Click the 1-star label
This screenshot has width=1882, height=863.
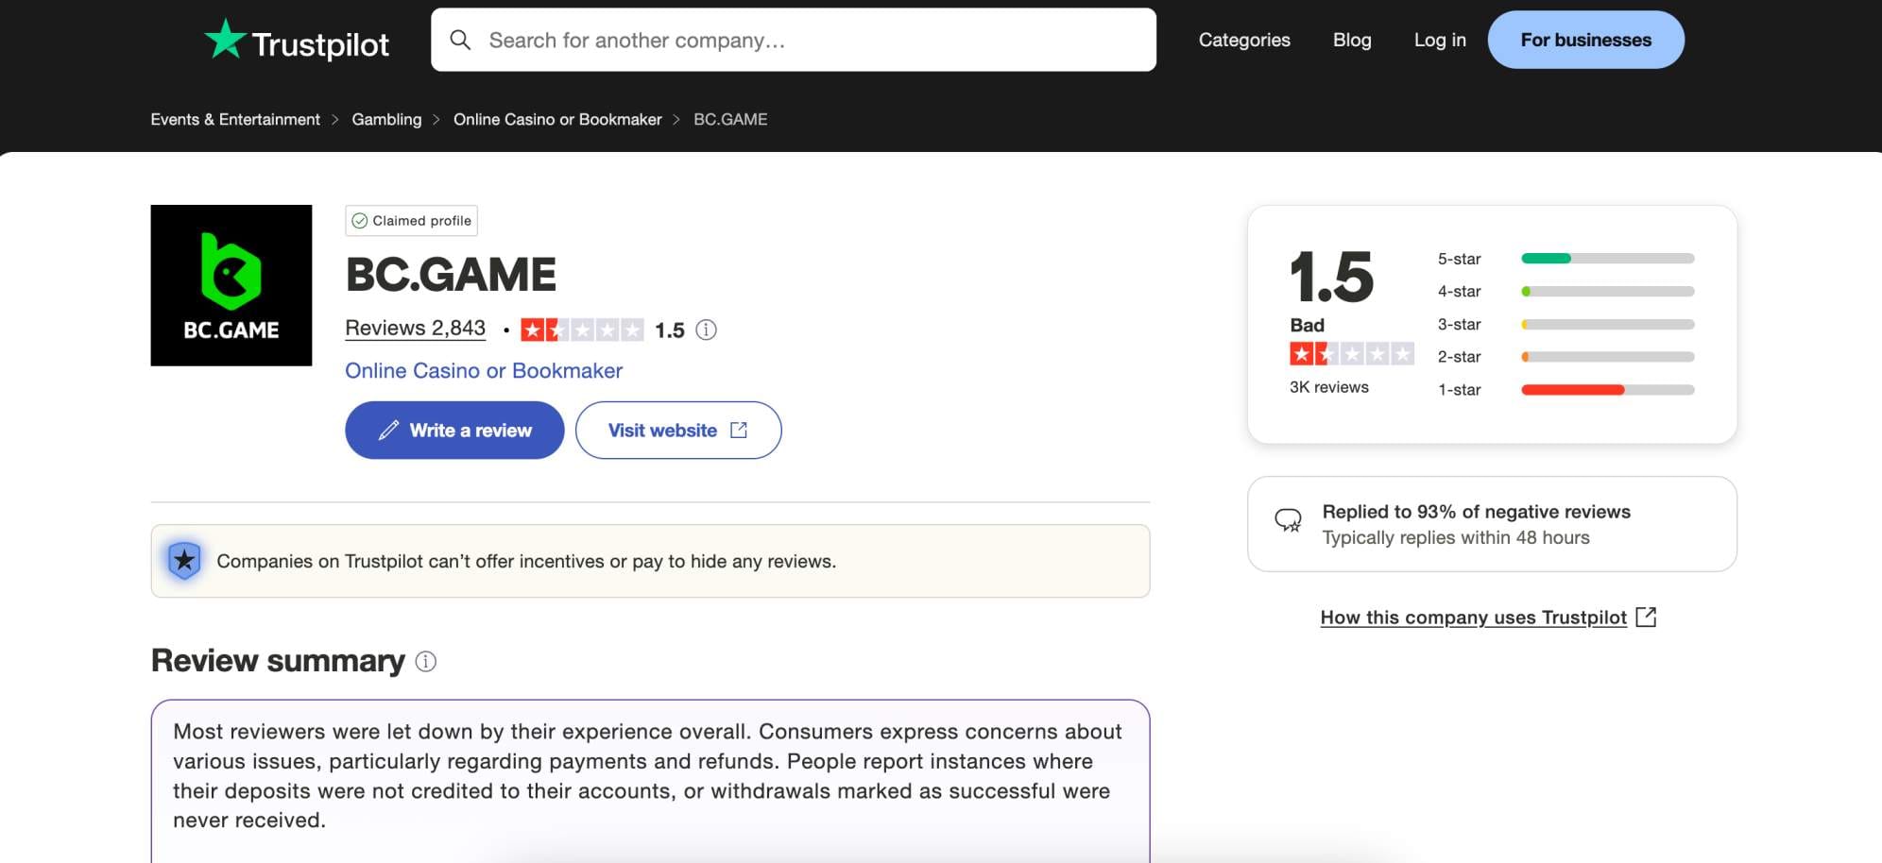[1459, 390]
